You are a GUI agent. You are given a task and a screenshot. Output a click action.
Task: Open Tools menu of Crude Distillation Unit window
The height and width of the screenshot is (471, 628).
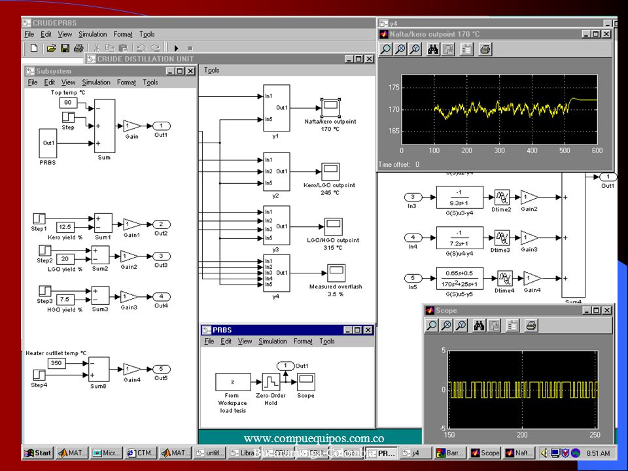click(x=211, y=70)
